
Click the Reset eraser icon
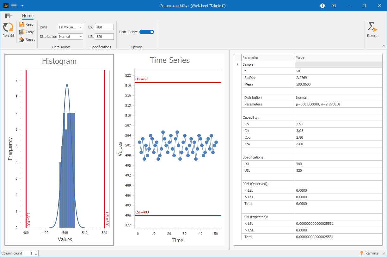(22, 39)
